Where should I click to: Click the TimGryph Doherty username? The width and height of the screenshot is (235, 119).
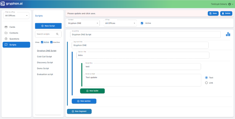pos(219,4)
